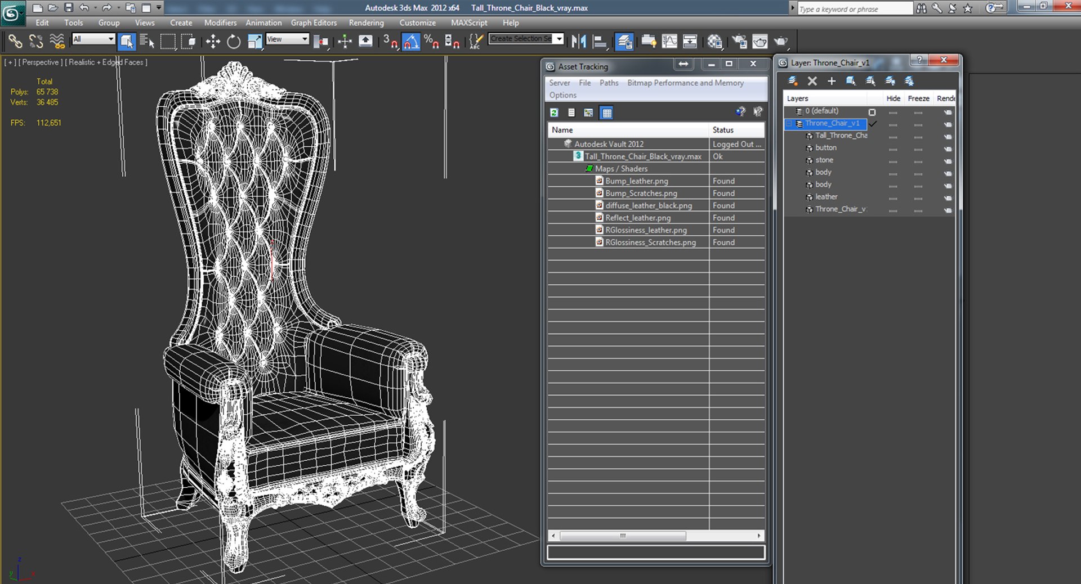Image resolution: width=1081 pixels, height=584 pixels.
Task: Open the View coordinate system dropdown
Action: (x=288, y=39)
